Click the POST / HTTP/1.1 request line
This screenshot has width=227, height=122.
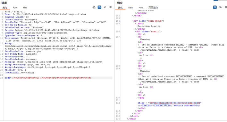point(15,12)
